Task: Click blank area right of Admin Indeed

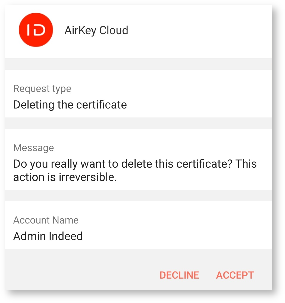Action: (x=177, y=236)
